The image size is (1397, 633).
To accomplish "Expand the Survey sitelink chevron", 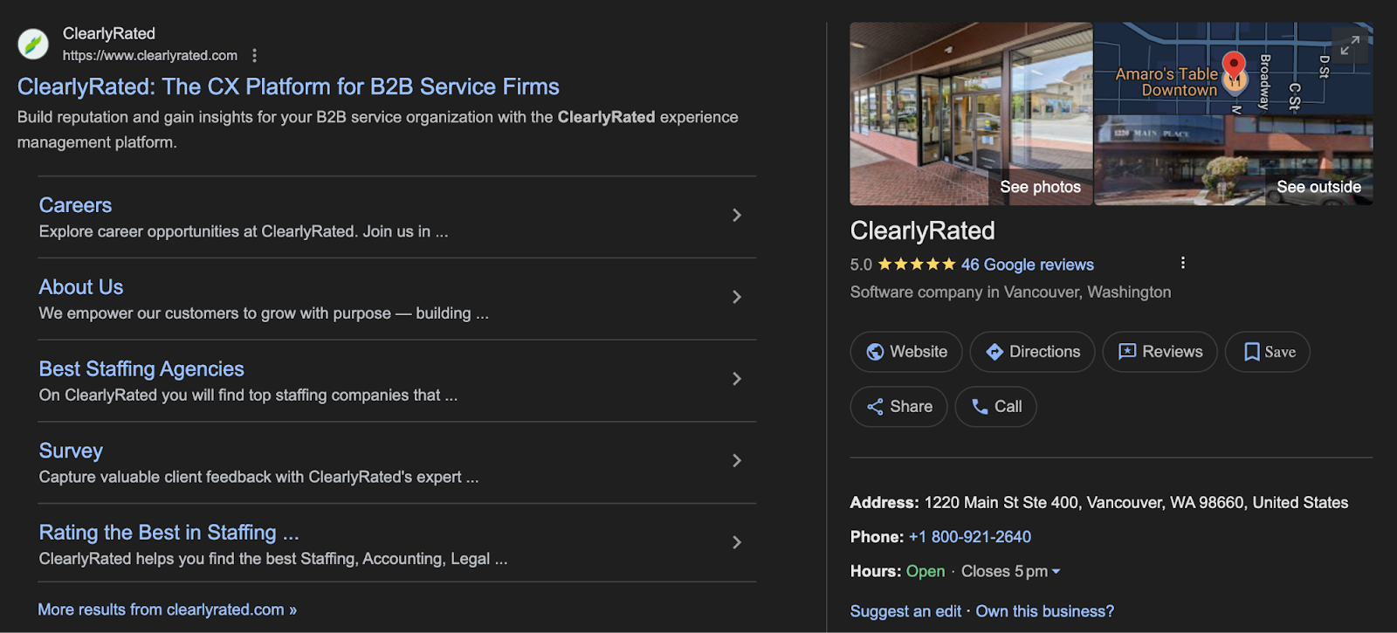I will click(737, 460).
